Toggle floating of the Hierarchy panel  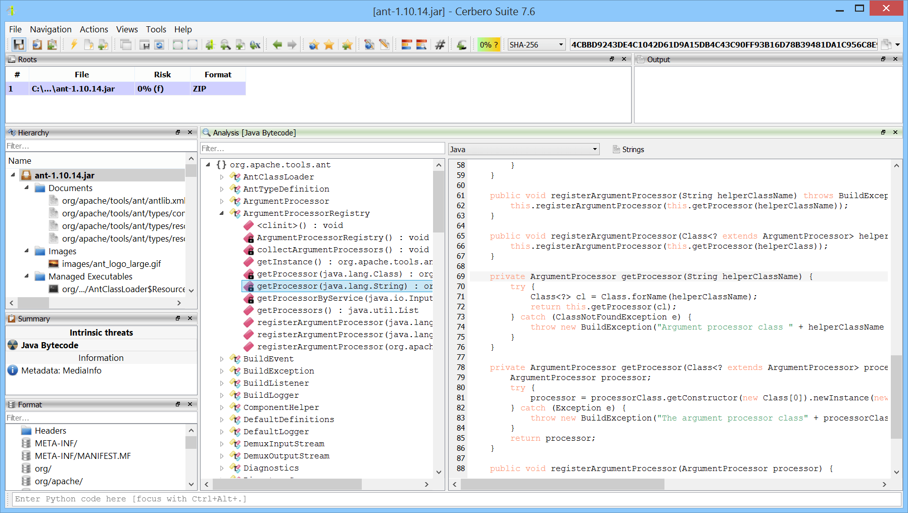coord(178,132)
